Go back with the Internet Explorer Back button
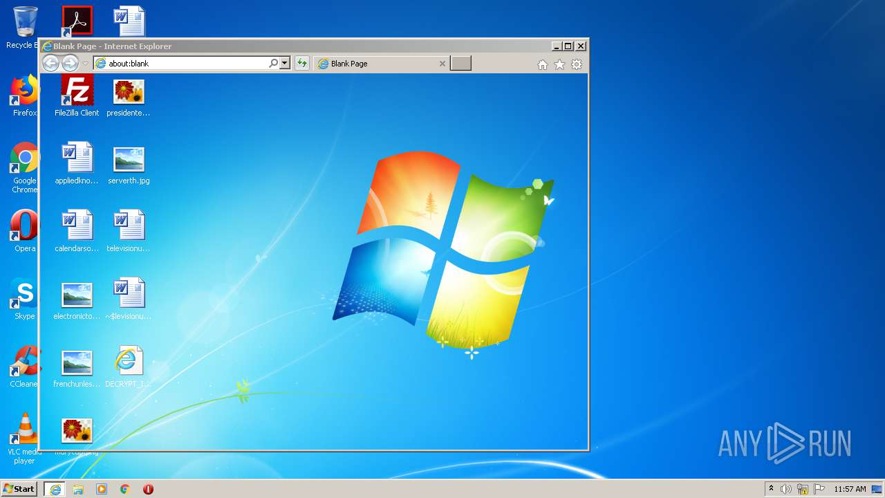885x498 pixels. point(50,64)
